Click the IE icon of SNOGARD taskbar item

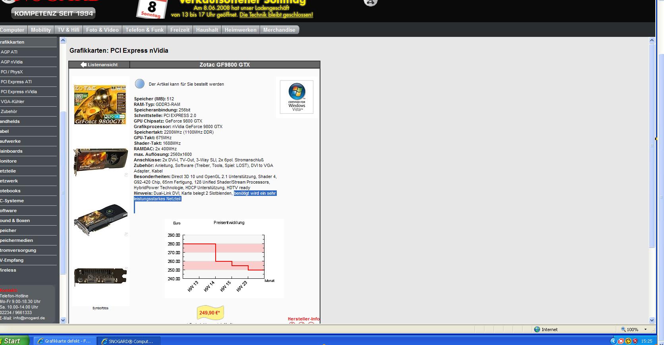click(x=104, y=341)
